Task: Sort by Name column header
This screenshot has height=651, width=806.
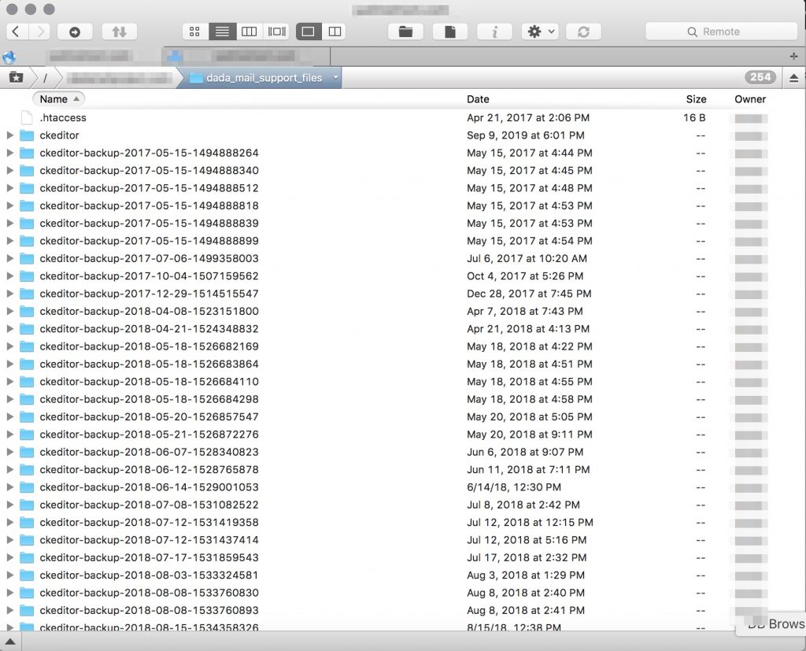Action: 58,98
